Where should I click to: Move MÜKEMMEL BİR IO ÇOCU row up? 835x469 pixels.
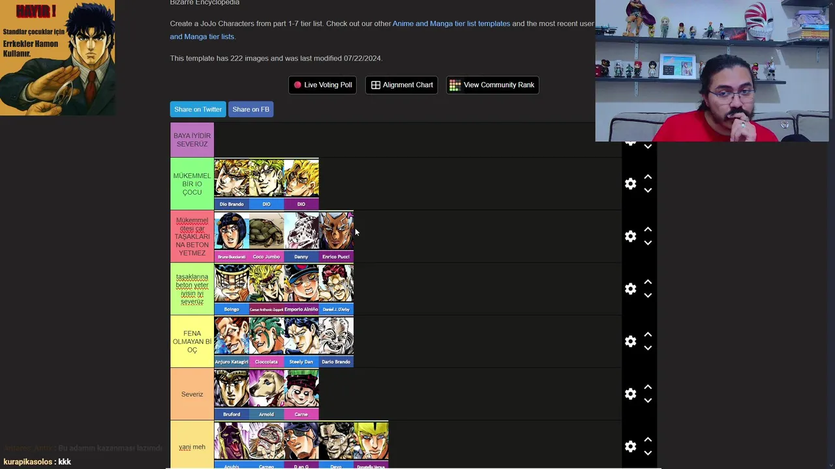(x=648, y=177)
